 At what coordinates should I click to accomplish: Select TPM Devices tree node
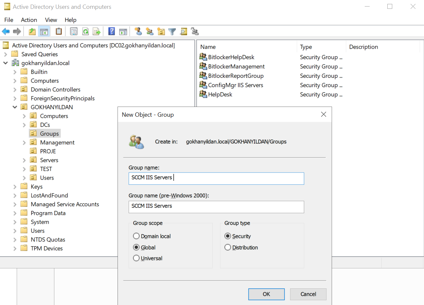click(x=47, y=248)
